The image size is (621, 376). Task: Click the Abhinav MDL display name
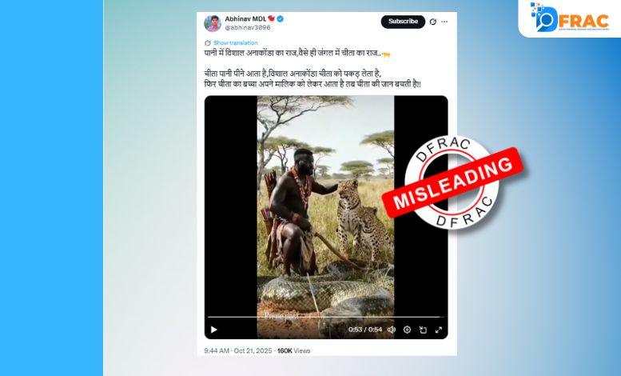click(x=245, y=18)
